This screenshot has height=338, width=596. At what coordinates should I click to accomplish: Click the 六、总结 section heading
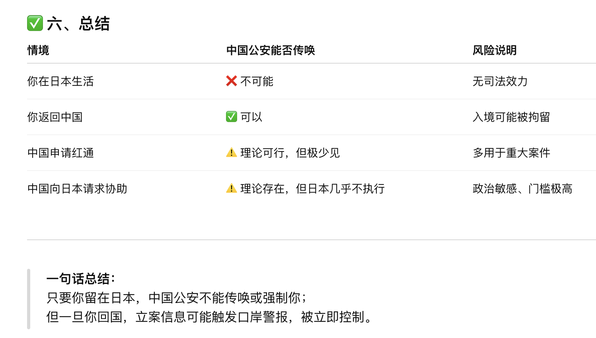(78, 23)
